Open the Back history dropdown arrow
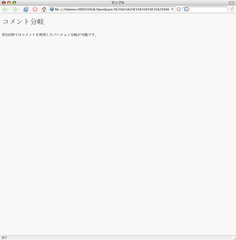Viewport: 236px width, 240px height. pyautogui.click(x=9, y=9)
